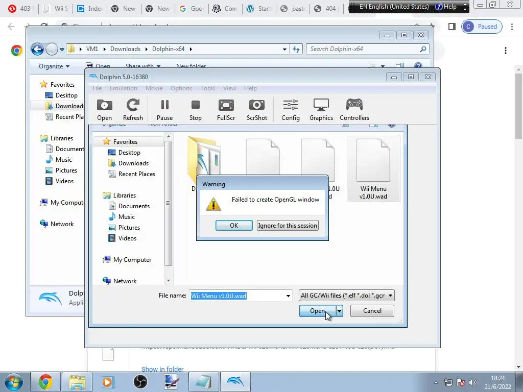Open the Help menu in Dolphin

tap(250, 88)
